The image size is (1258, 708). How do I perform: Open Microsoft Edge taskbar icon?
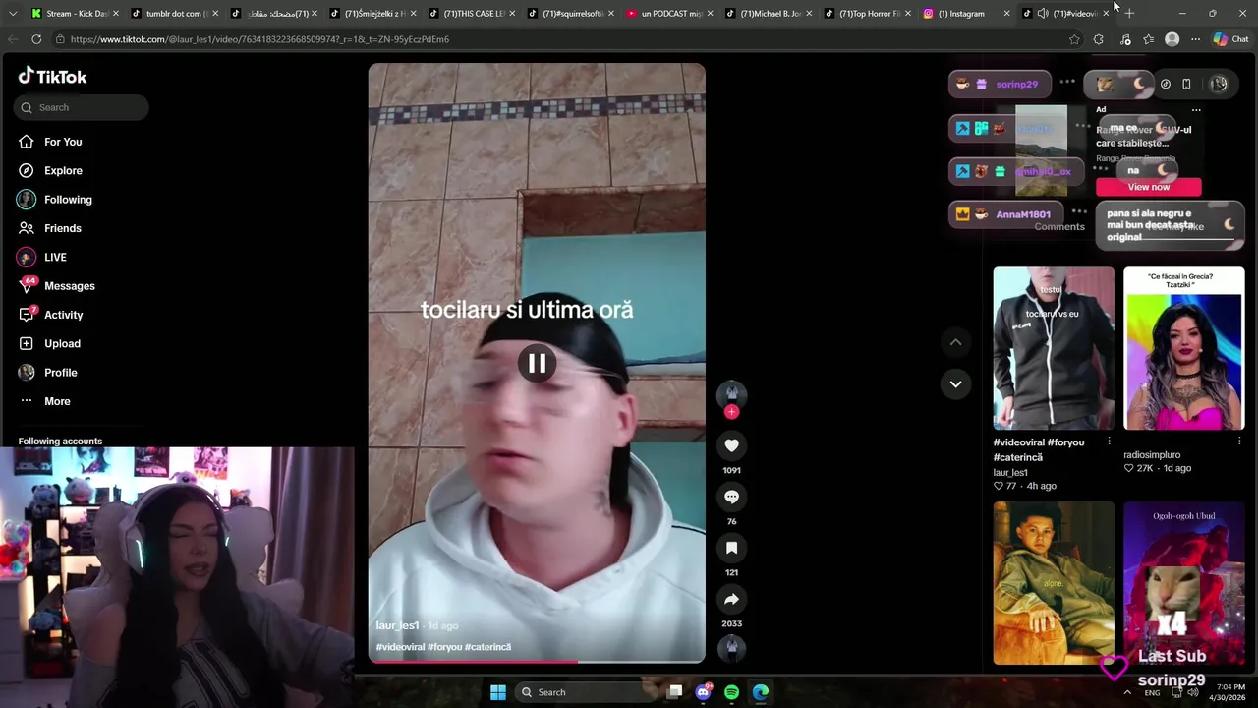tap(761, 692)
